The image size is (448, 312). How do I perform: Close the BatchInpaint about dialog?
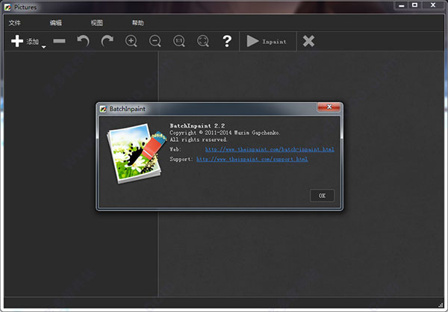(329, 107)
